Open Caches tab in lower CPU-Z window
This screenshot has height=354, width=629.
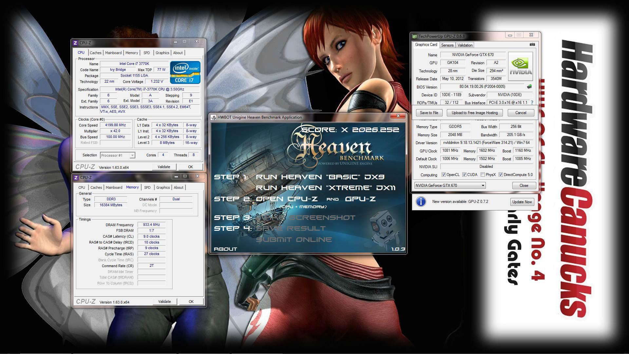(x=96, y=187)
